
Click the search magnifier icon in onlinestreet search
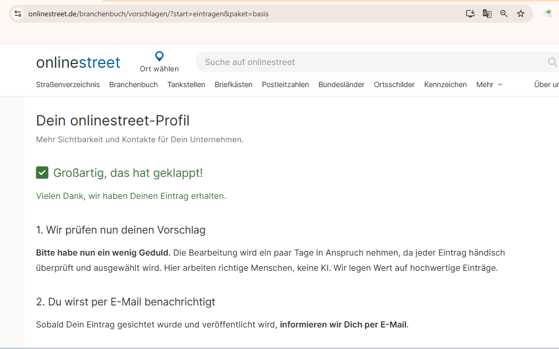pos(552,62)
